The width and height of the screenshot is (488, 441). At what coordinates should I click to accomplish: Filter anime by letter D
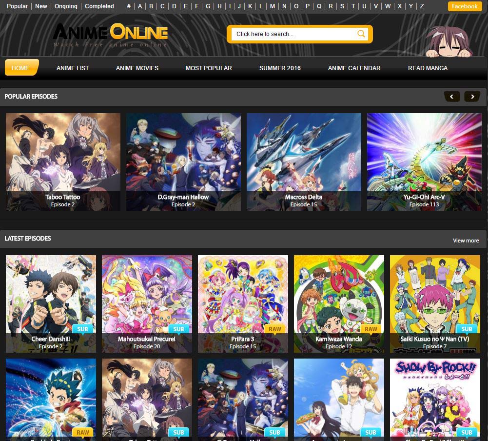(x=174, y=6)
